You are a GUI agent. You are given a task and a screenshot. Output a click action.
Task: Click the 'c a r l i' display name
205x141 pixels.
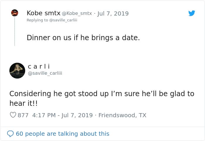pyautogui.click(x=39, y=67)
